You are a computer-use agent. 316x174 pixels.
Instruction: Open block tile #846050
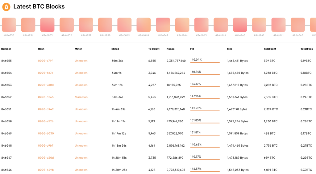(x=105, y=25)
